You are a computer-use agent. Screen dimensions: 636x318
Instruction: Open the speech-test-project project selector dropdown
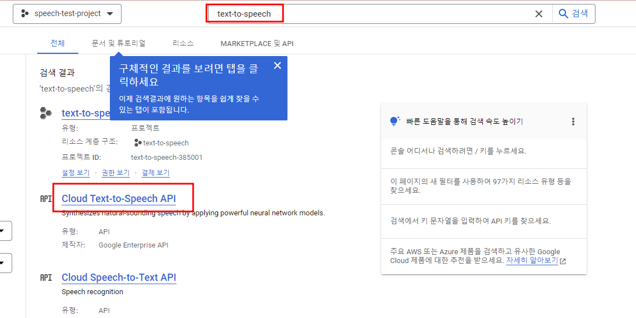[x=67, y=14]
